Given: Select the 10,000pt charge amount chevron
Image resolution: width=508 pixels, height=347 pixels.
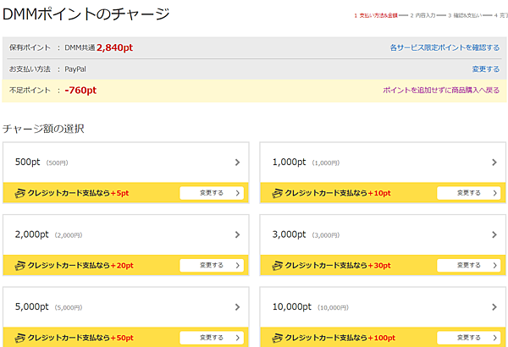Looking at the screenshot, I should (x=494, y=307).
